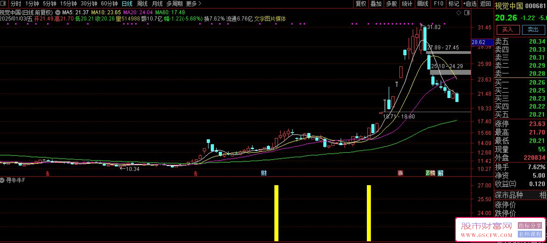Click the 名师课程 banner button
547x243 pixels.
[530, 234]
